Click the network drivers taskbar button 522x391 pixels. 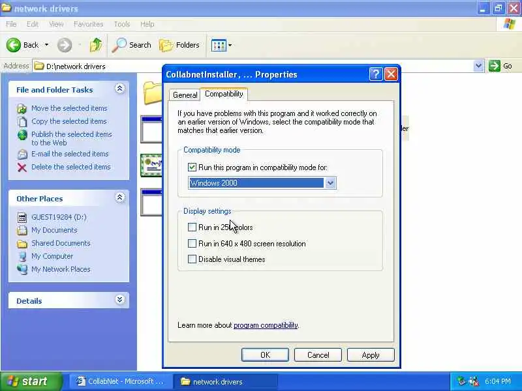coord(225,381)
